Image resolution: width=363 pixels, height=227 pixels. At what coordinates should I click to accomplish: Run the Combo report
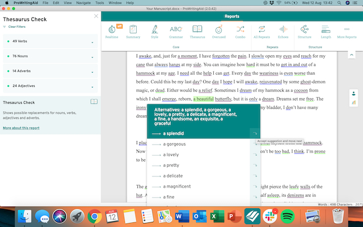click(240, 32)
